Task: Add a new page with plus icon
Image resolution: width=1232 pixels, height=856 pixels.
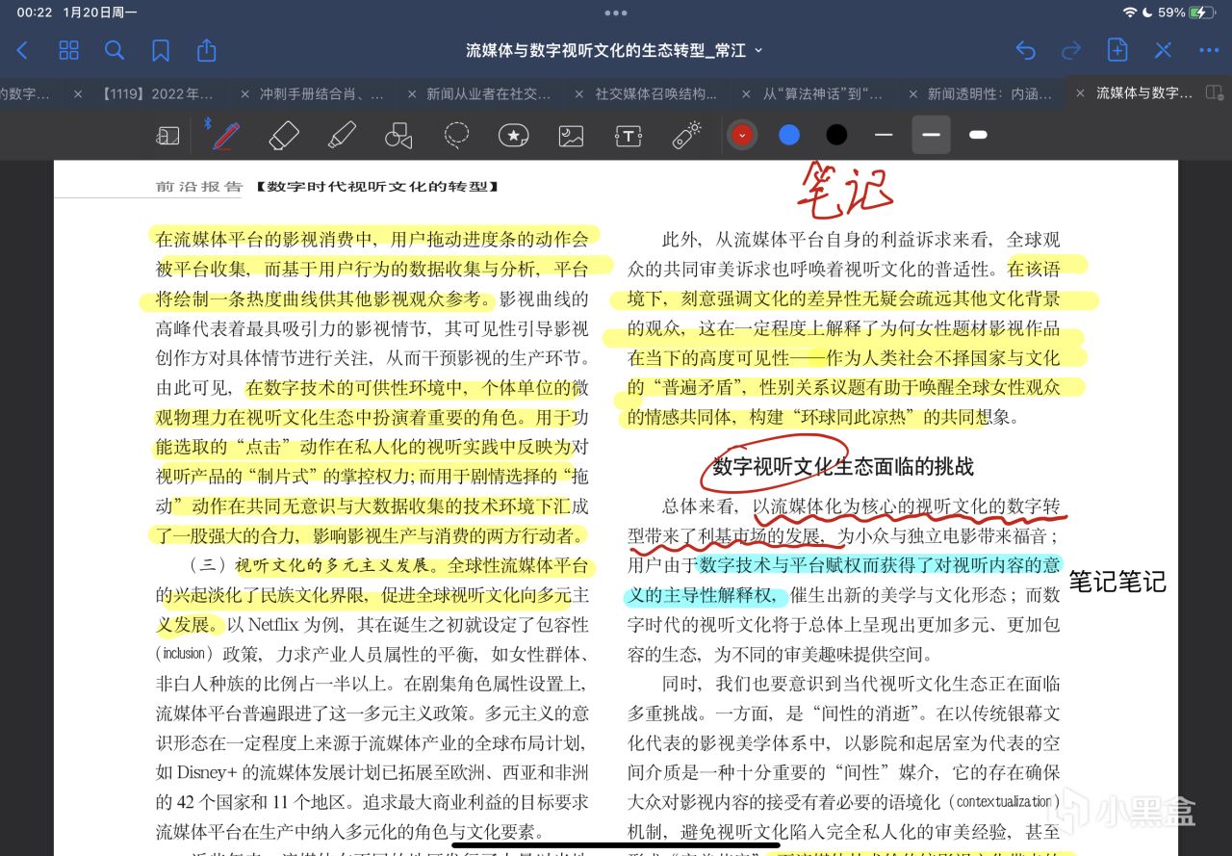Action: [1116, 50]
